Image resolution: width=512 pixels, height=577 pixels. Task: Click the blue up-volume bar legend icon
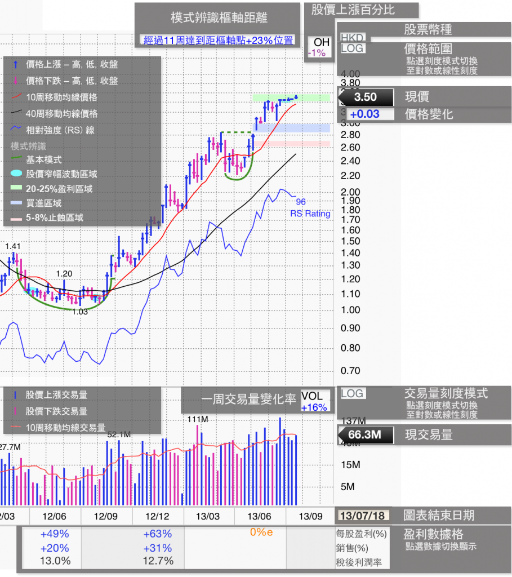click(16, 396)
